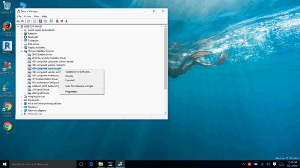Image resolution: width=300 pixels, height=168 pixels.
Task: Collapse the Human Interface Devices node
Action: (x=22, y=51)
